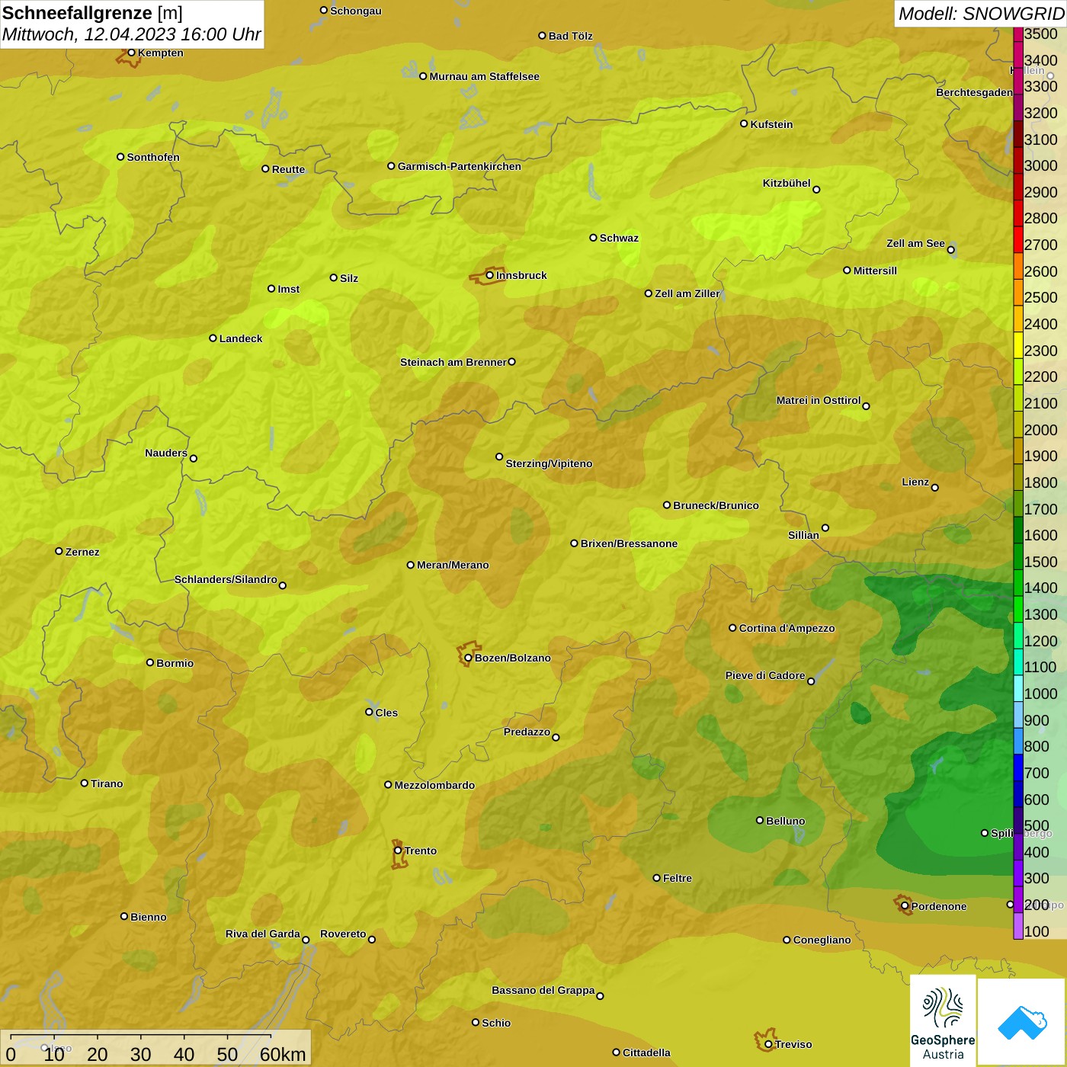Click the Steinach am Brenner label
Viewport: 1067px width, 1067px height.
click(x=453, y=362)
